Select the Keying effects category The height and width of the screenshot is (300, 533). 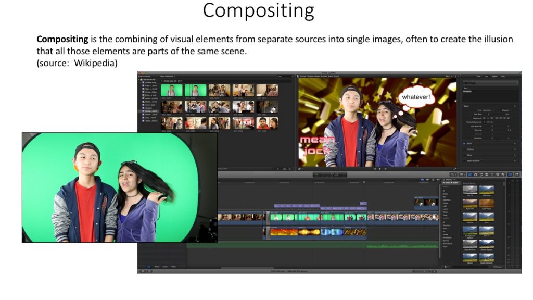tap(446, 203)
